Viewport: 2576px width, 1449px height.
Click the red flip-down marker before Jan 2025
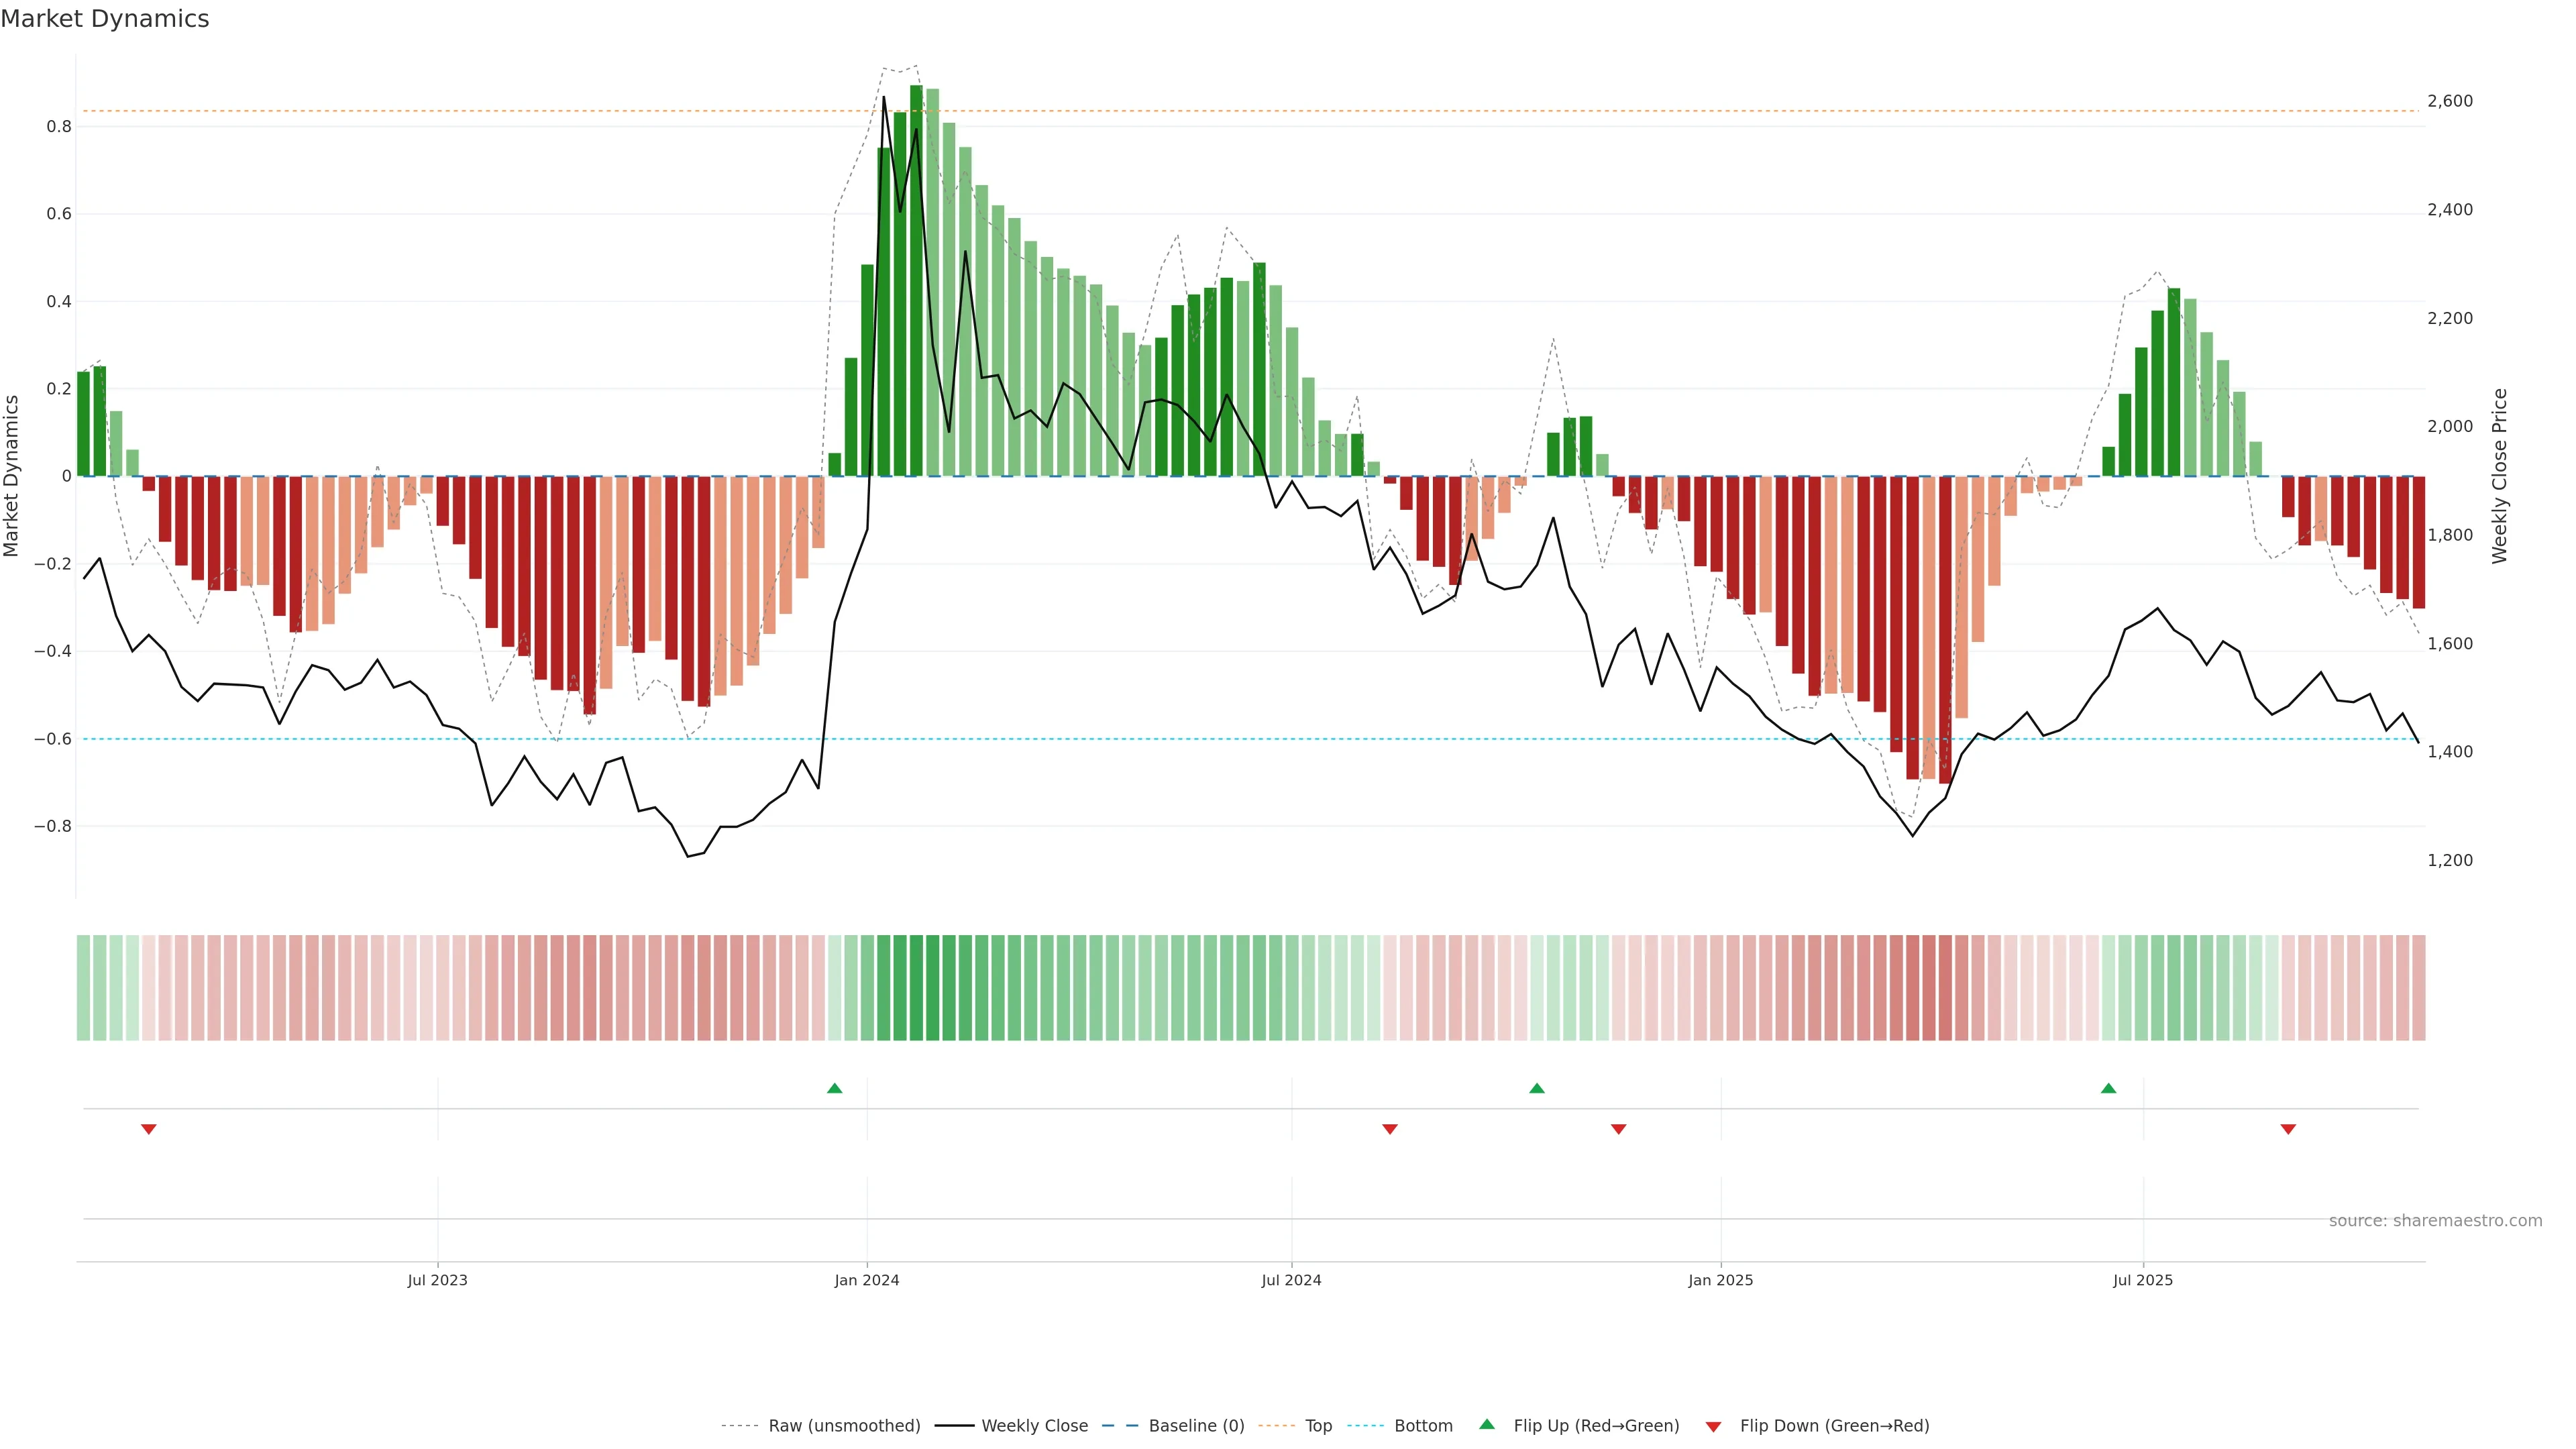(x=1619, y=1129)
